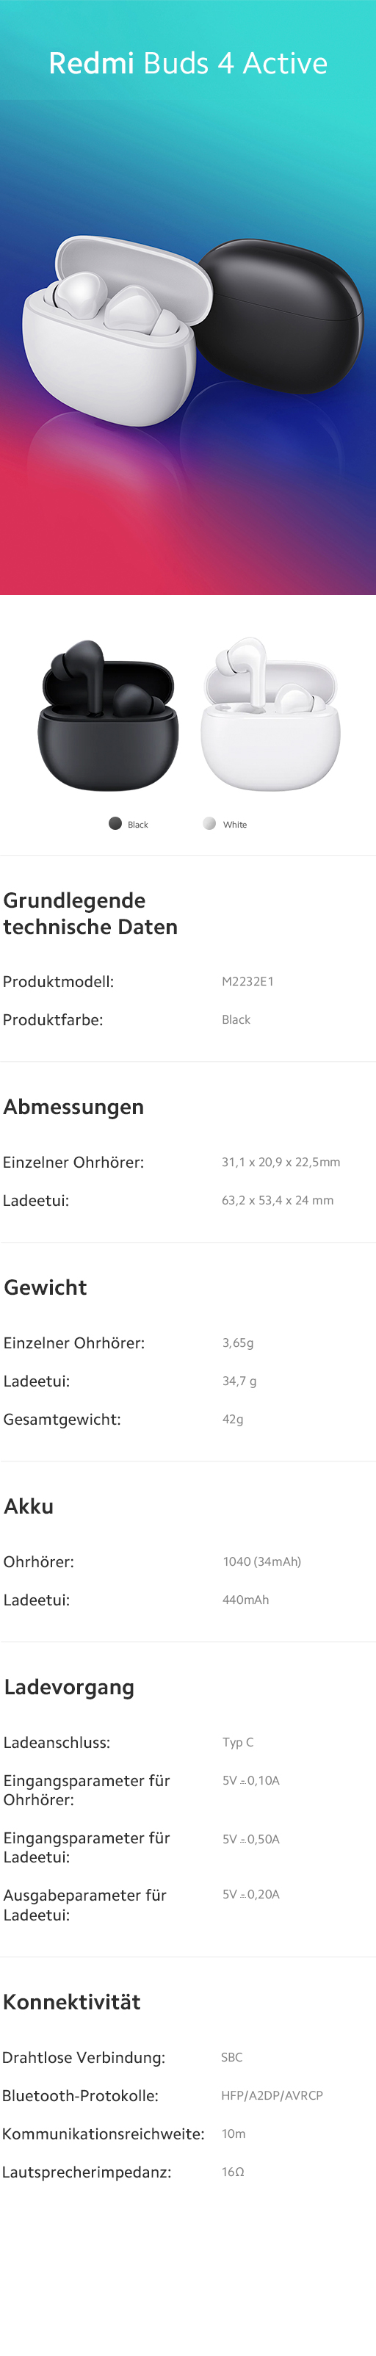Click the Gesamtgewicht 42g value
Image resolution: width=376 pixels, height=2356 pixels.
(x=232, y=1420)
